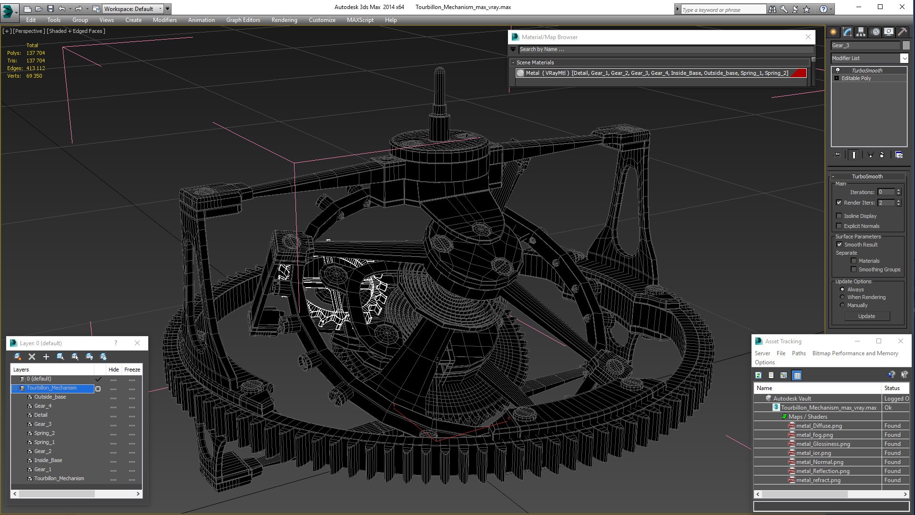Click the Hide column header in Layers

(x=113, y=370)
